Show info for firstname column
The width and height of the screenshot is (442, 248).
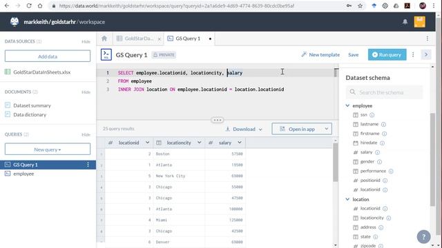pyautogui.click(x=384, y=134)
